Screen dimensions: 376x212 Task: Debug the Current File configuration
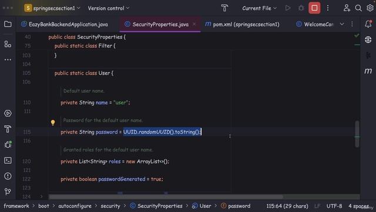pyautogui.click(x=301, y=8)
